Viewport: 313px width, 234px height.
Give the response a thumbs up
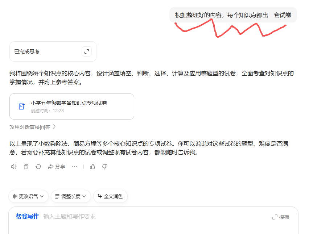tap(92, 167)
